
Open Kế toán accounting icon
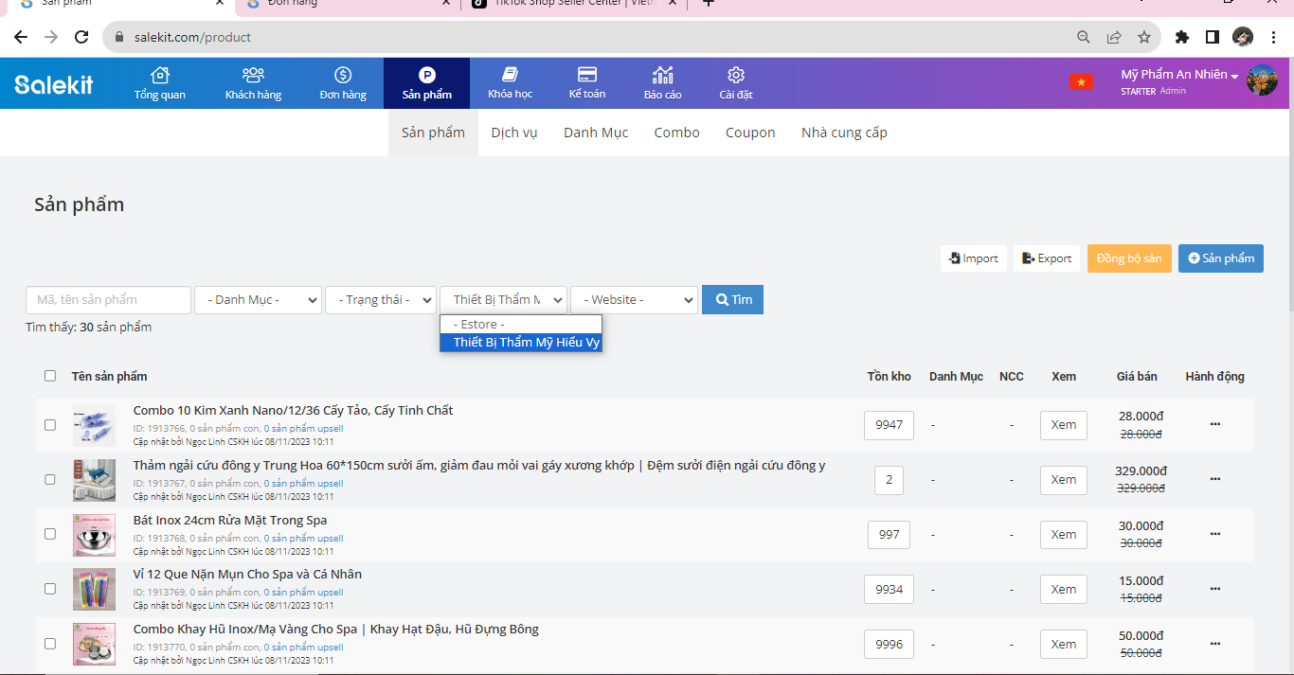pos(586,76)
